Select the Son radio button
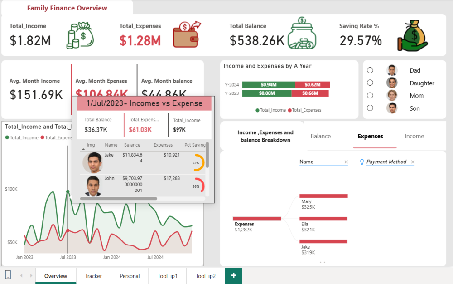 click(370, 108)
